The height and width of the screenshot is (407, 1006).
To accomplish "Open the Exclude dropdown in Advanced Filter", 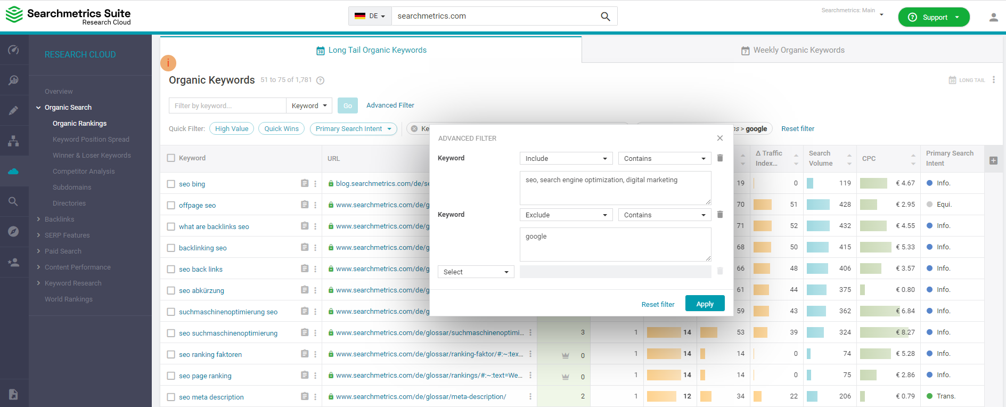I will 566,215.
